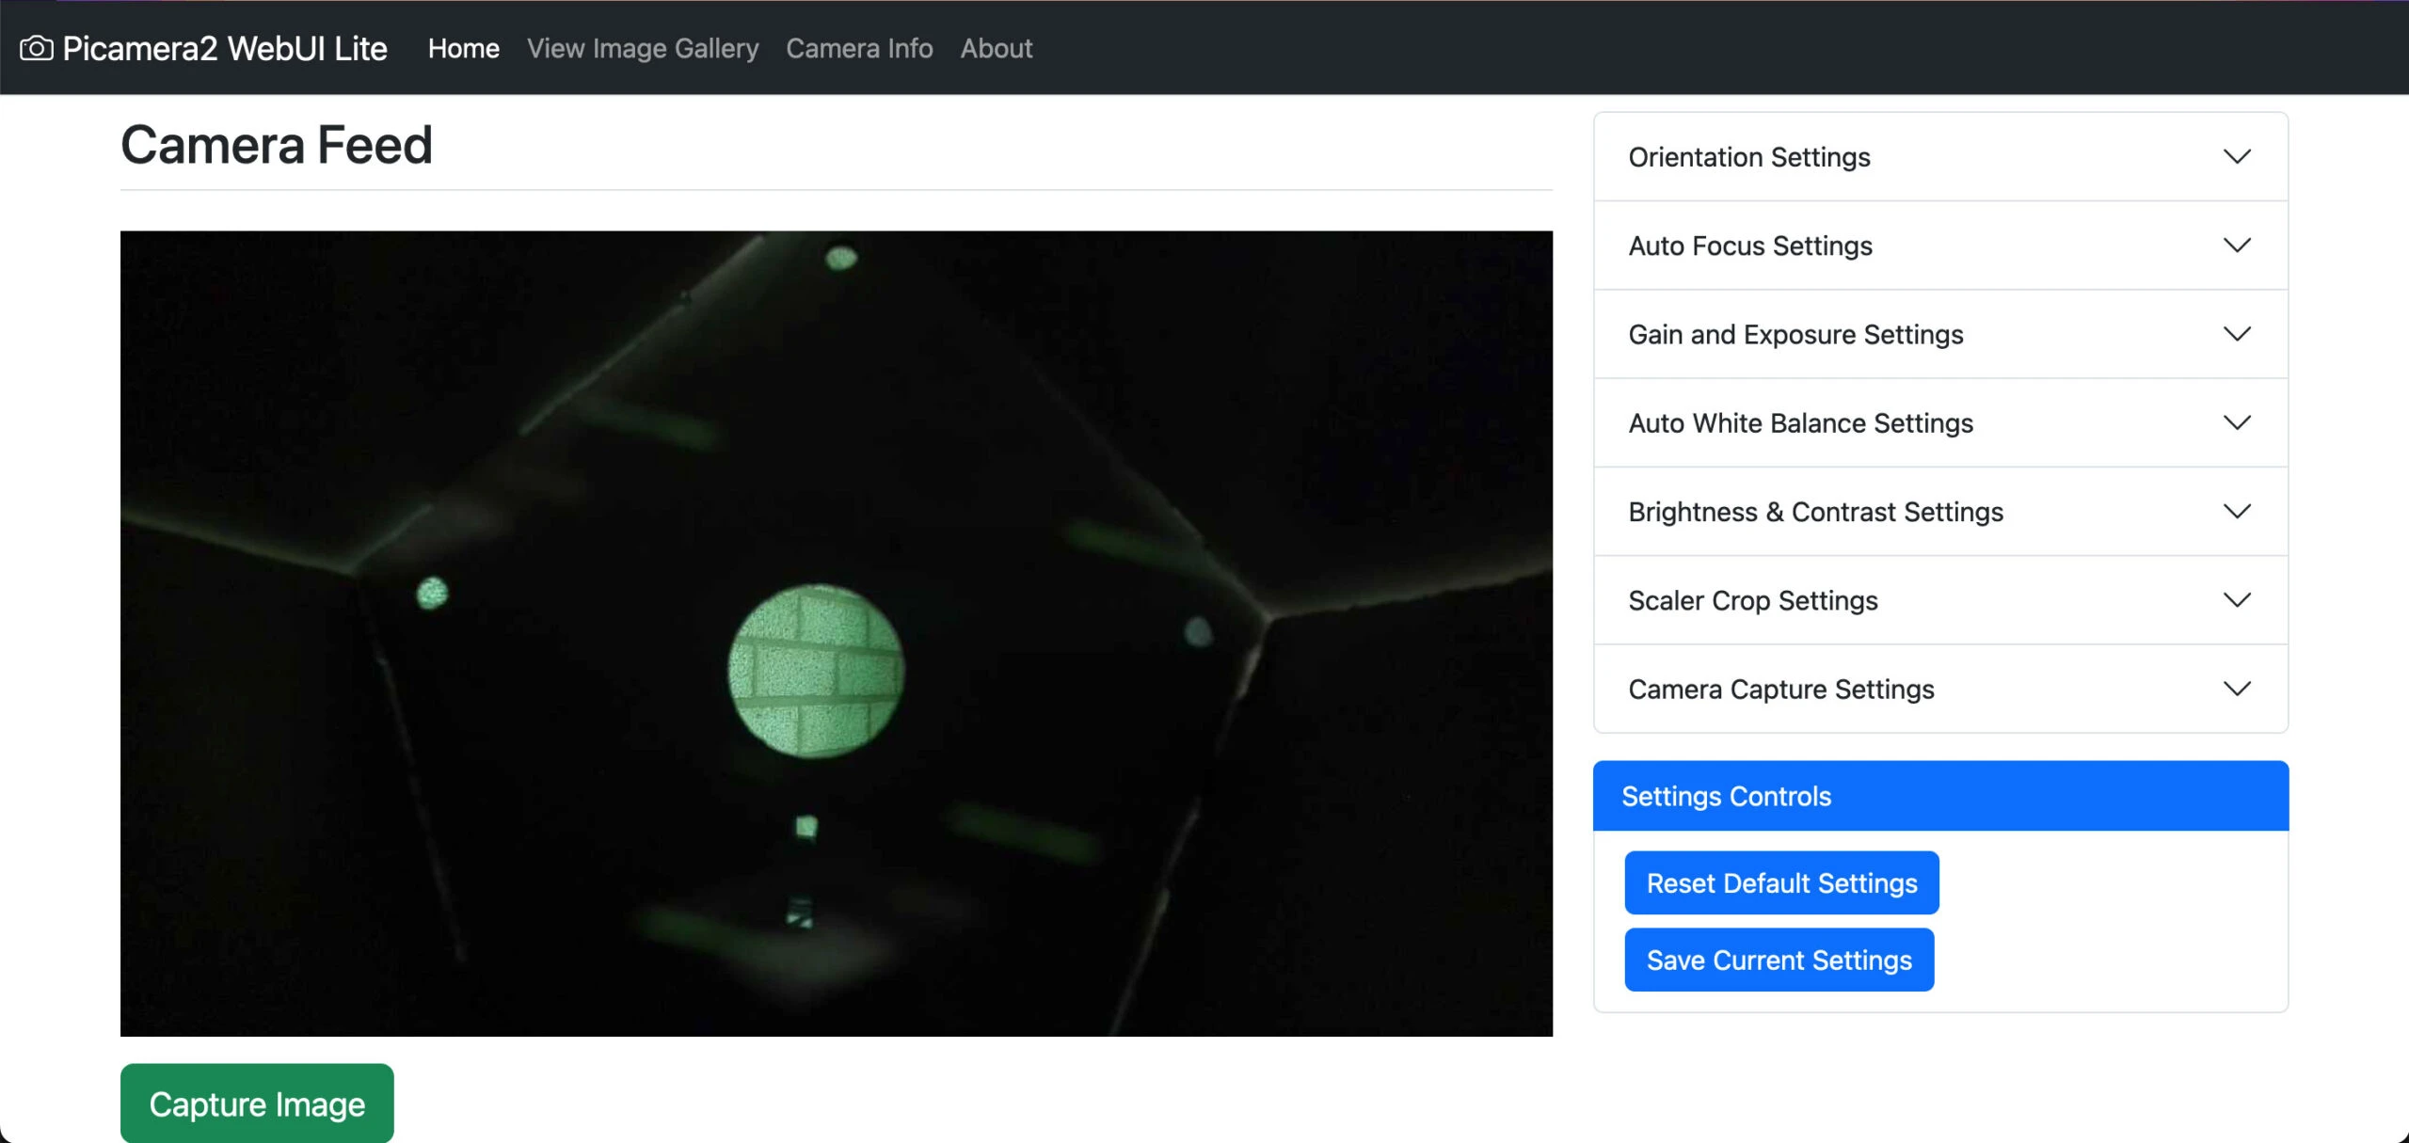Open the Camera Info page

(x=859, y=48)
